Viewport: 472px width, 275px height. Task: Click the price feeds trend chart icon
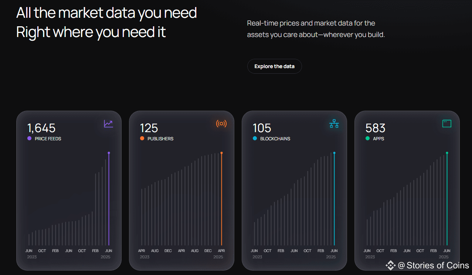tap(108, 124)
